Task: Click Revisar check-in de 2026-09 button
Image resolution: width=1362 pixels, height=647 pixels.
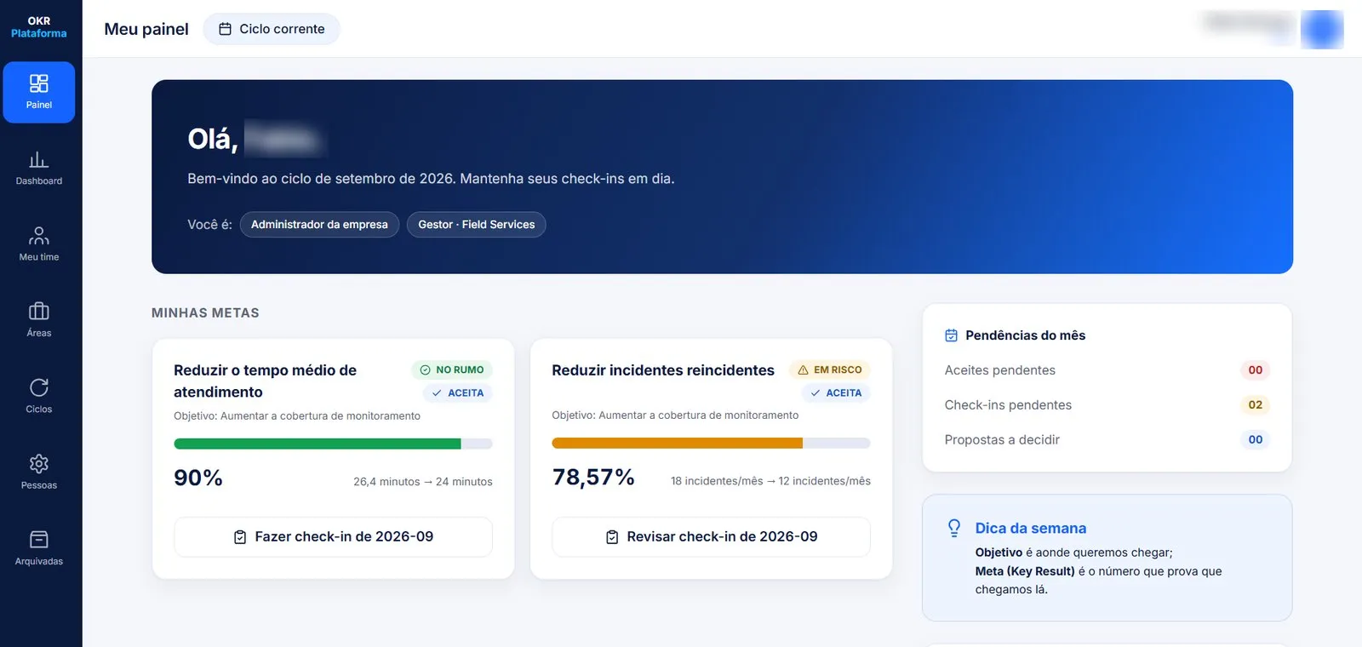Action: pyautogui.click(x=711, y=537)
